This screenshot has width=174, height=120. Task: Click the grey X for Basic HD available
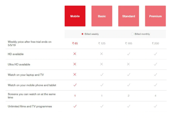(102, 54)
